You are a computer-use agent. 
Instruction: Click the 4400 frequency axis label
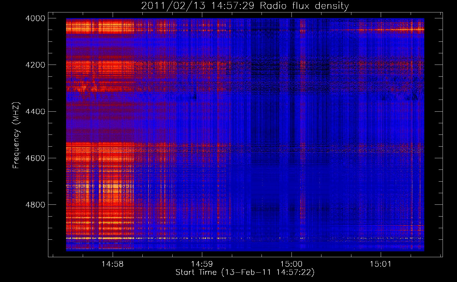tap(35, 111)
